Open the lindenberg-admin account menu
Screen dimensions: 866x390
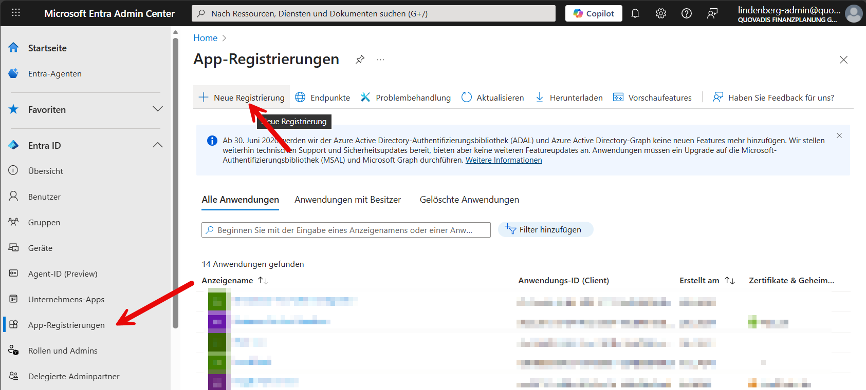tap(800, 13)
